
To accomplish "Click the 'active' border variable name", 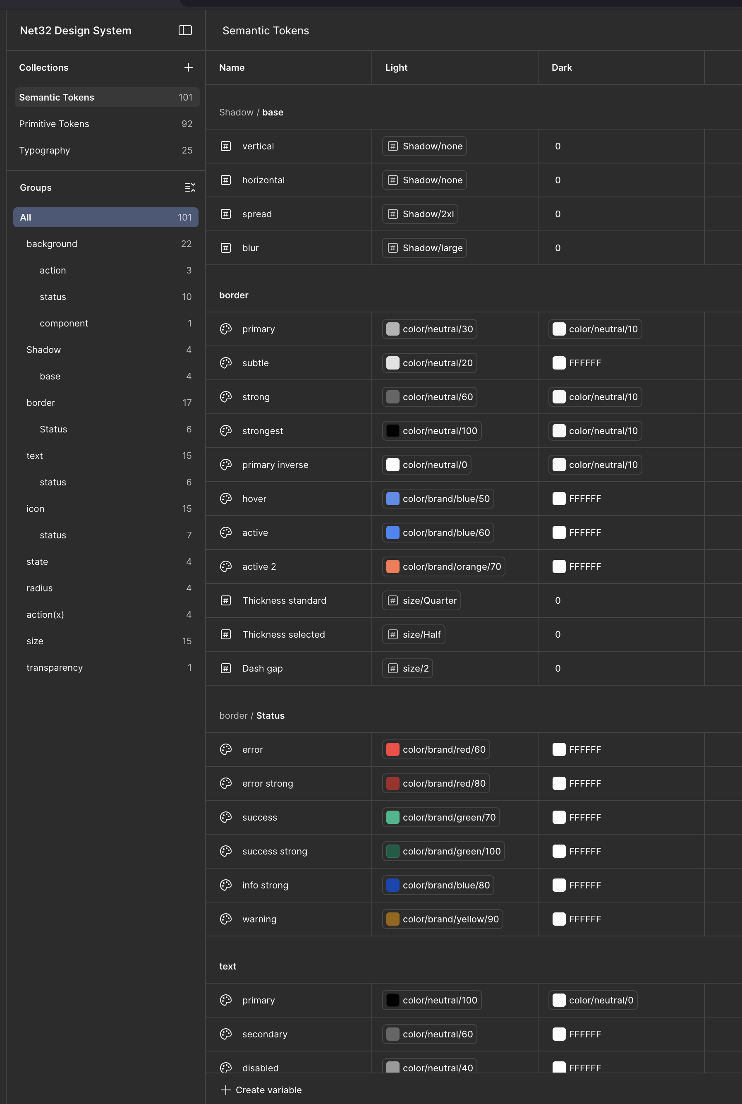I will (x=255, y=533).
